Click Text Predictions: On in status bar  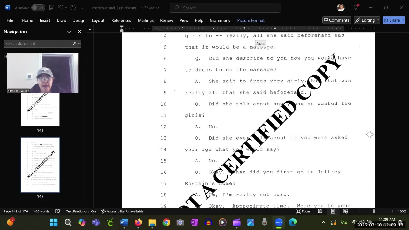tap(81, 211)
